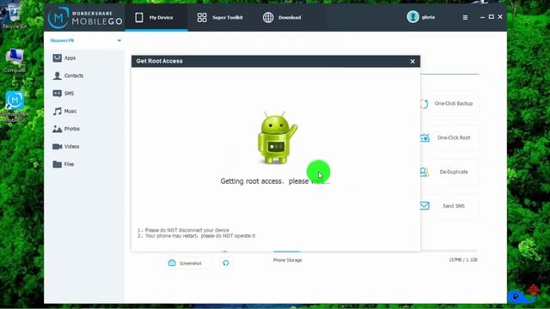Click the De-Duplicate button
This screenshot has width=550, height=309.
(x=449, y=172)
